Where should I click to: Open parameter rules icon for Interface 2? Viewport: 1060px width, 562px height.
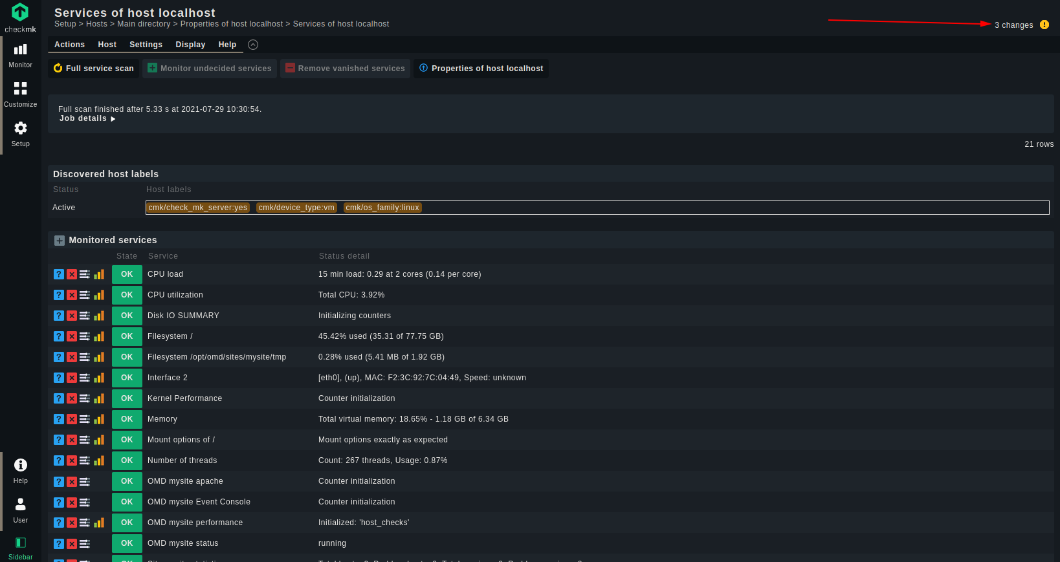[x=85, y=378]
